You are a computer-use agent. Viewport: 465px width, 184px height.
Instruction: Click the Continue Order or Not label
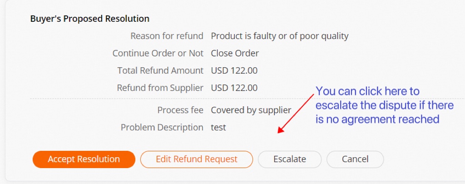158,53
